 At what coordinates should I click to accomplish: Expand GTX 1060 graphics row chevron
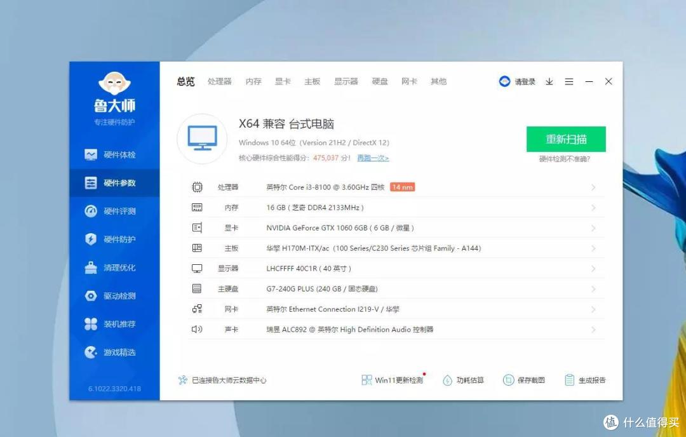click(593, 228)
